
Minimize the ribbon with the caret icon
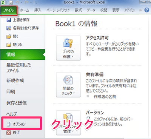pyautogui.click(x=140, y=10)
